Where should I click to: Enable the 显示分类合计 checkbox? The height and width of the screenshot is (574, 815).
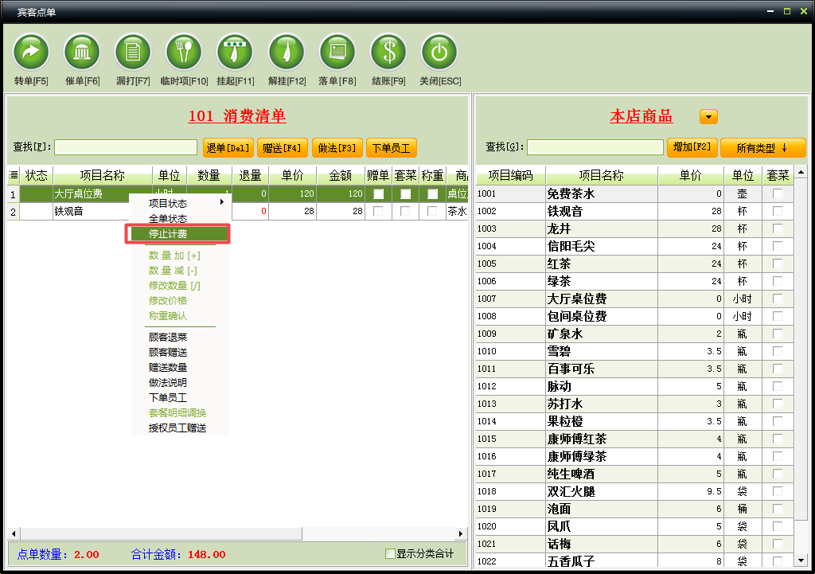click(390, 554)
